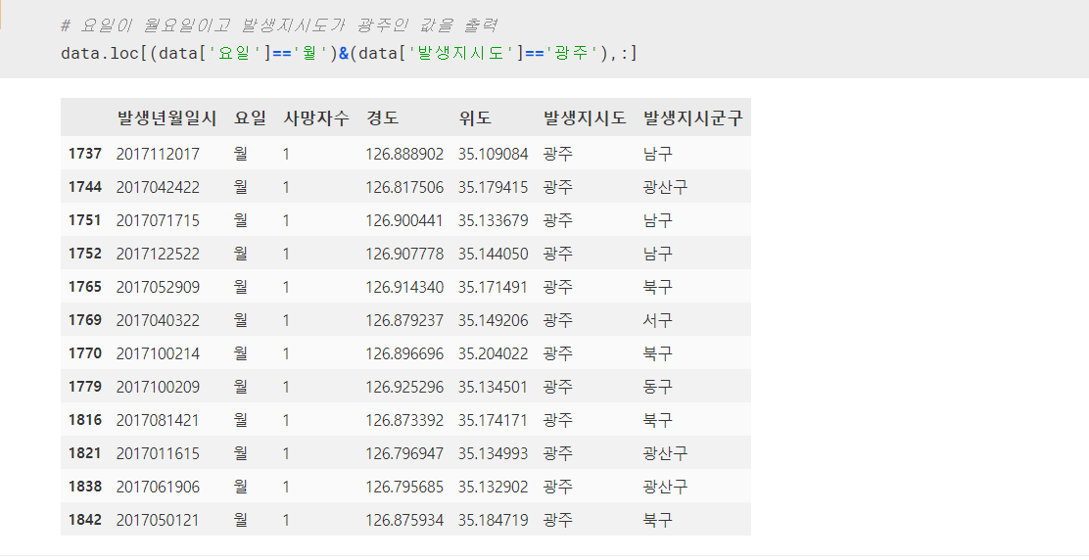Screen dimensions: 1089x560
Task: Click row index 1765
Action: coord(85,287)
